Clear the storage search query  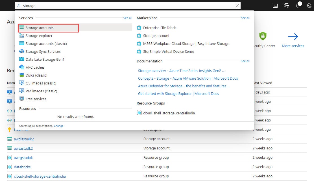tap(237, 6)
